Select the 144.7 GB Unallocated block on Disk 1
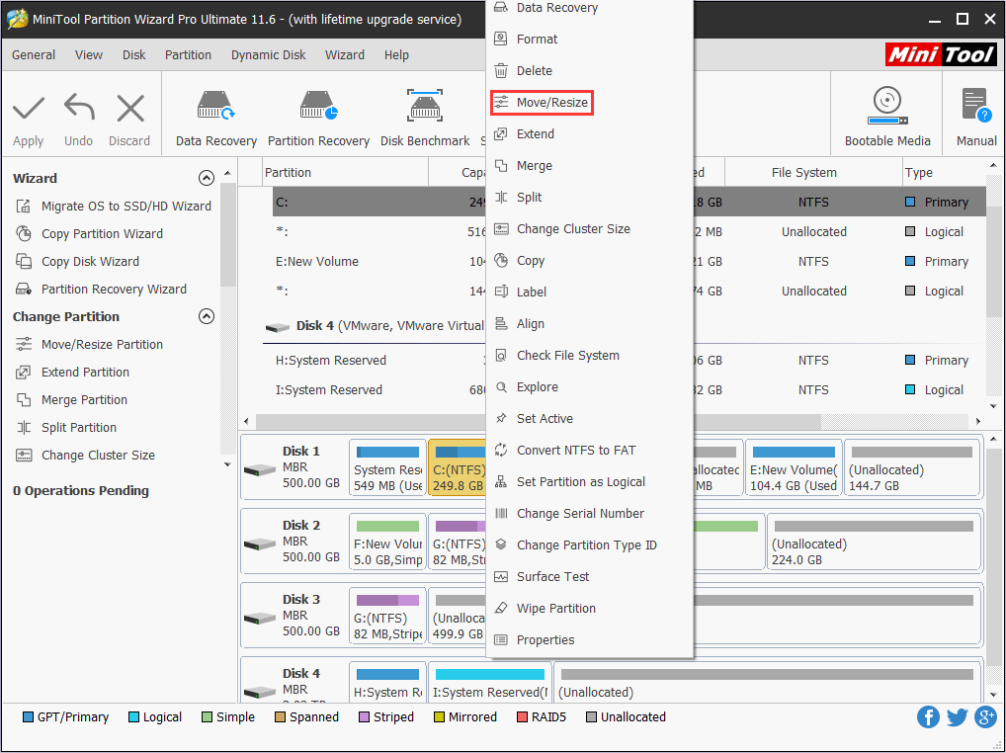 click(912, 468)
